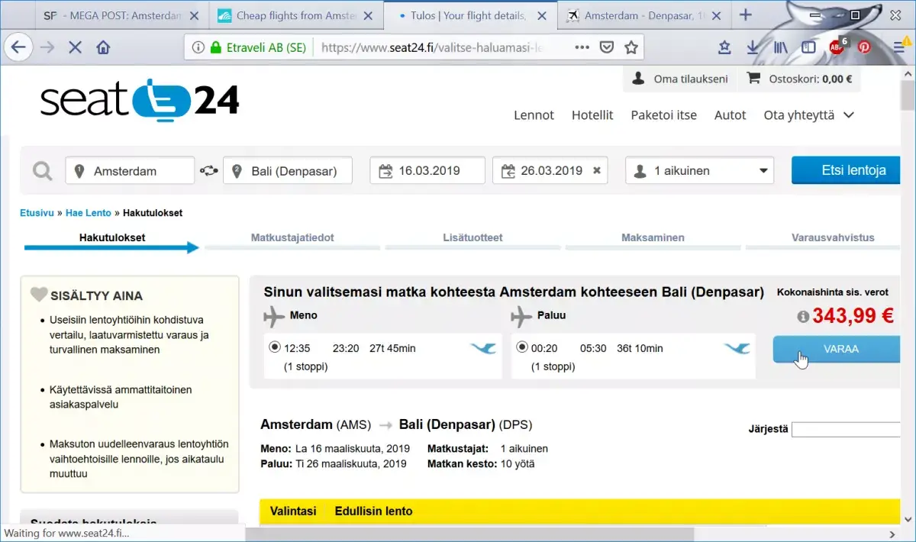Click the magnifier search icon

pyautogui.click(x=43, y=170)
